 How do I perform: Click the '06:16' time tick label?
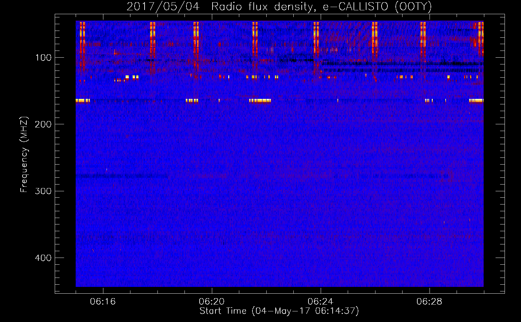[x=103, y=302]
